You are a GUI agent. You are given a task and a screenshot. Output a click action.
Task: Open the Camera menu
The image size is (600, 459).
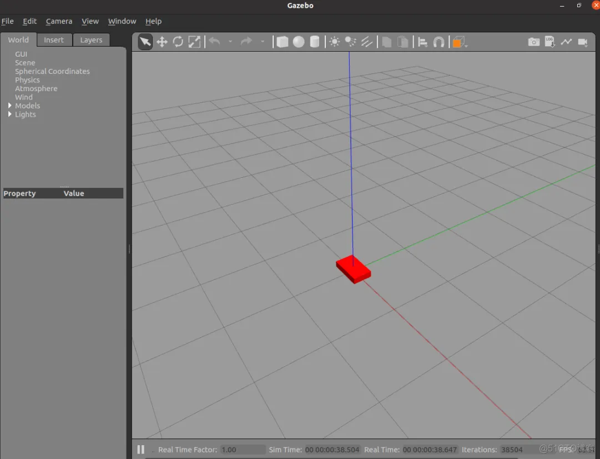[x=59, y=21]
